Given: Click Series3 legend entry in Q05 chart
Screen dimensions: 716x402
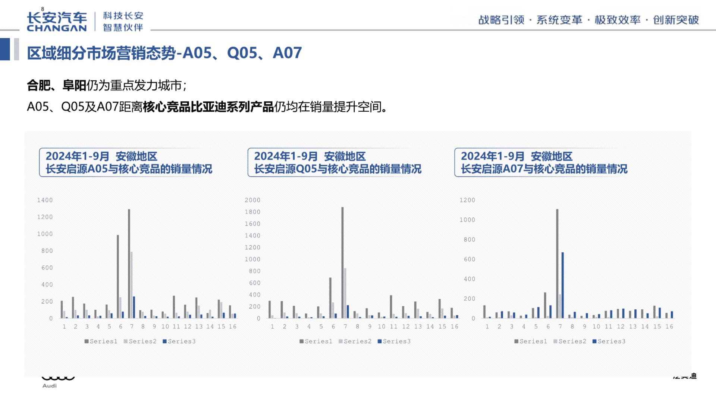Looking at the screenshot, I should coord(394,341).
